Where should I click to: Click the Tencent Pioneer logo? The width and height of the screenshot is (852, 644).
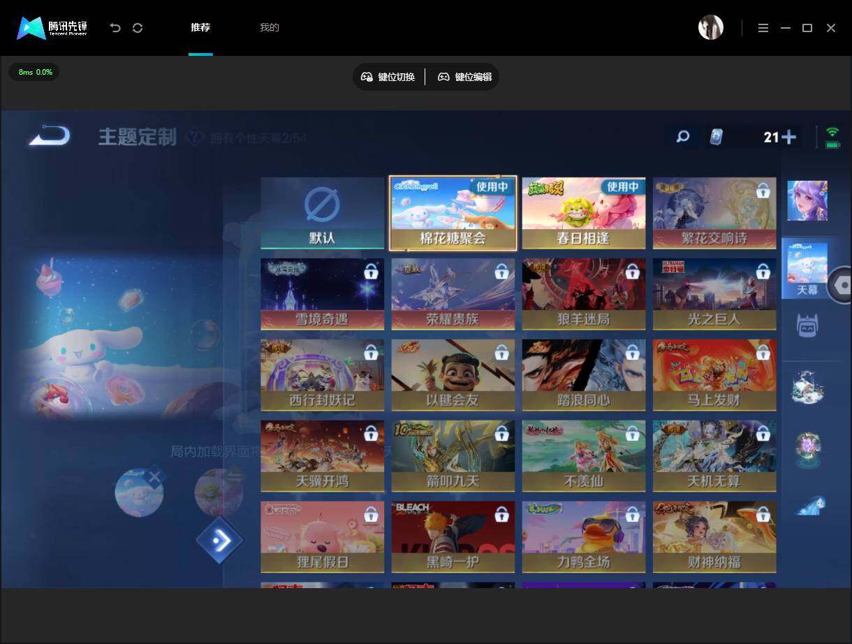click(x=52, y=28)
